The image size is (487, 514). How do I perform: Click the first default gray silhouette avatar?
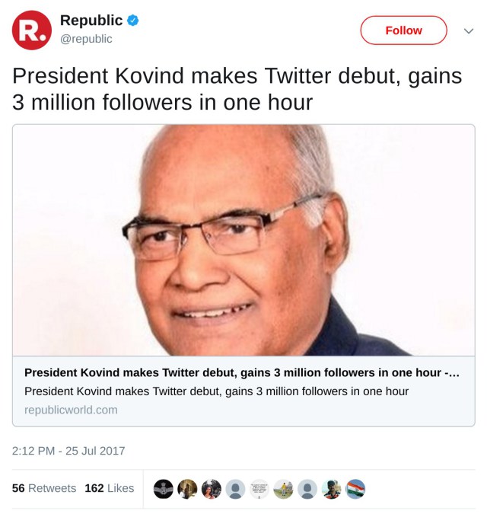[x=236, y=489]
